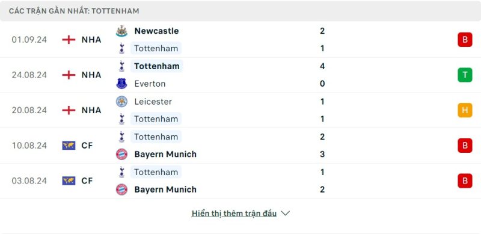Click the Newcastle club crest icon
This screenshot has width=481, height=234.
coord(121,31)
